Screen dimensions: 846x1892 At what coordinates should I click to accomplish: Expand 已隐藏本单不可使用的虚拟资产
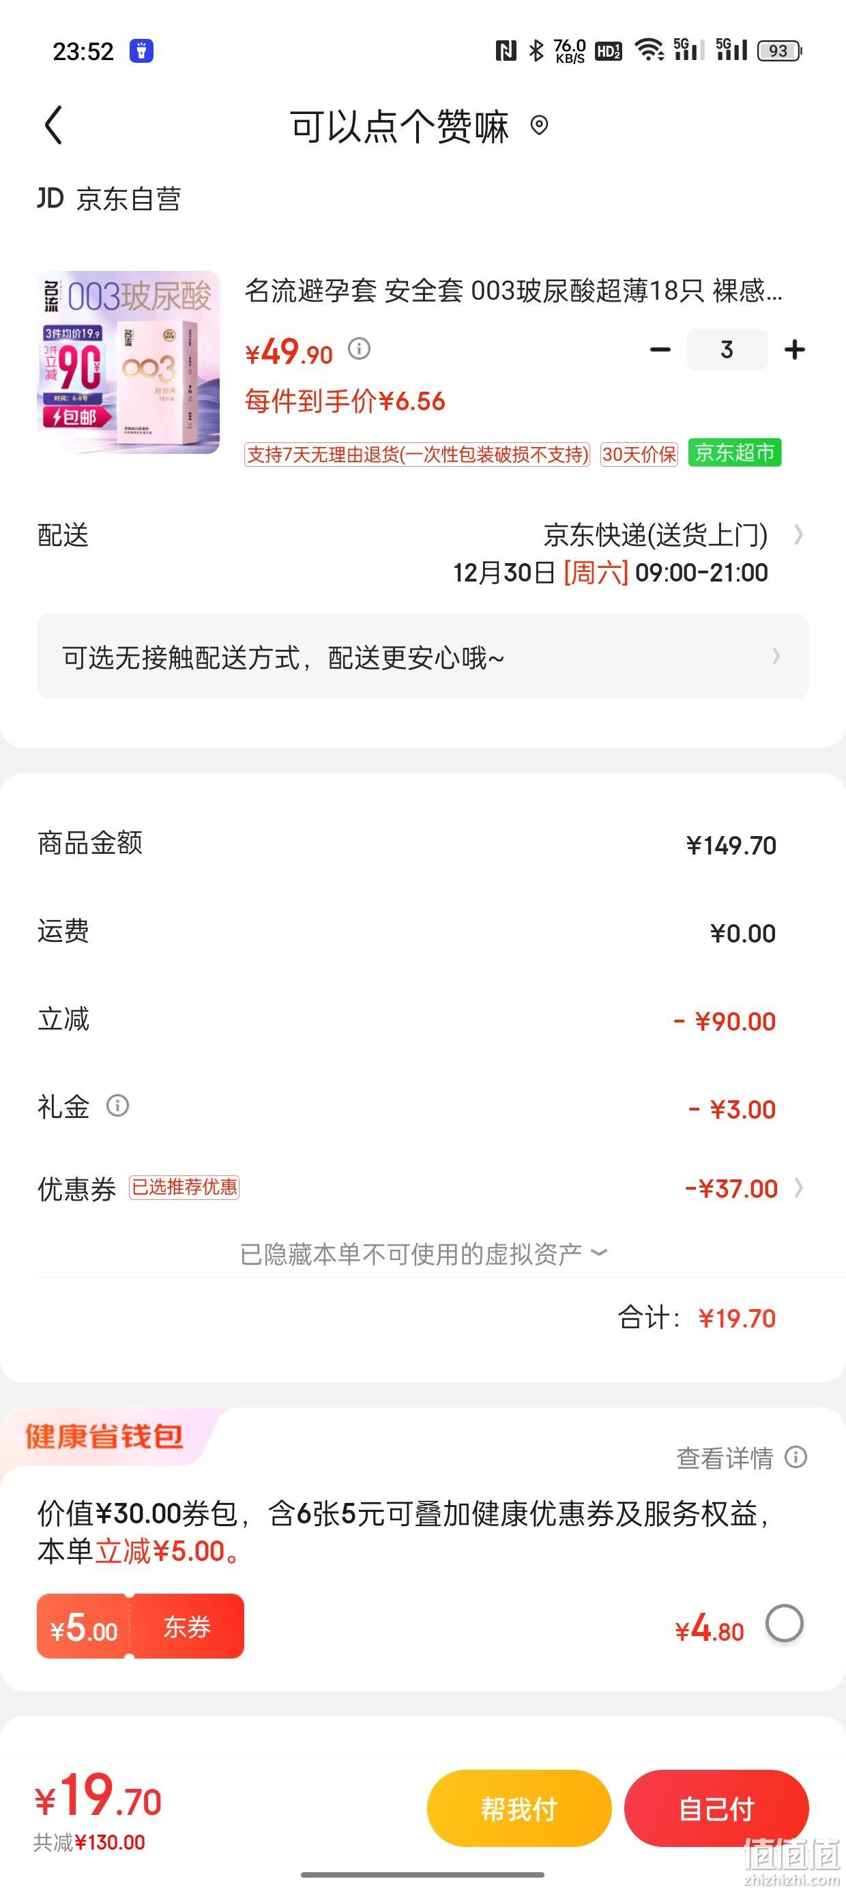(x=424, y=1254)
